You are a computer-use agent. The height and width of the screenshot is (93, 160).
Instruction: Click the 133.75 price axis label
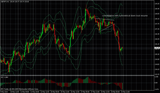coord(157,74)
